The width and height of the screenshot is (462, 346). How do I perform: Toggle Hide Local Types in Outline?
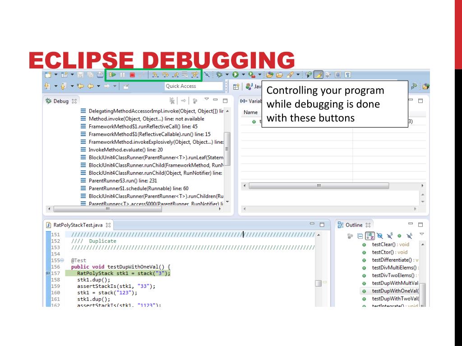[409, 236]
